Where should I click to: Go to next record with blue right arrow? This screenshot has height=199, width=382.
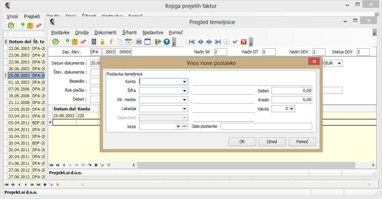tap(209, 42)
